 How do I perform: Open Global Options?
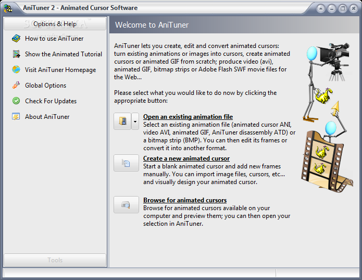45,86
